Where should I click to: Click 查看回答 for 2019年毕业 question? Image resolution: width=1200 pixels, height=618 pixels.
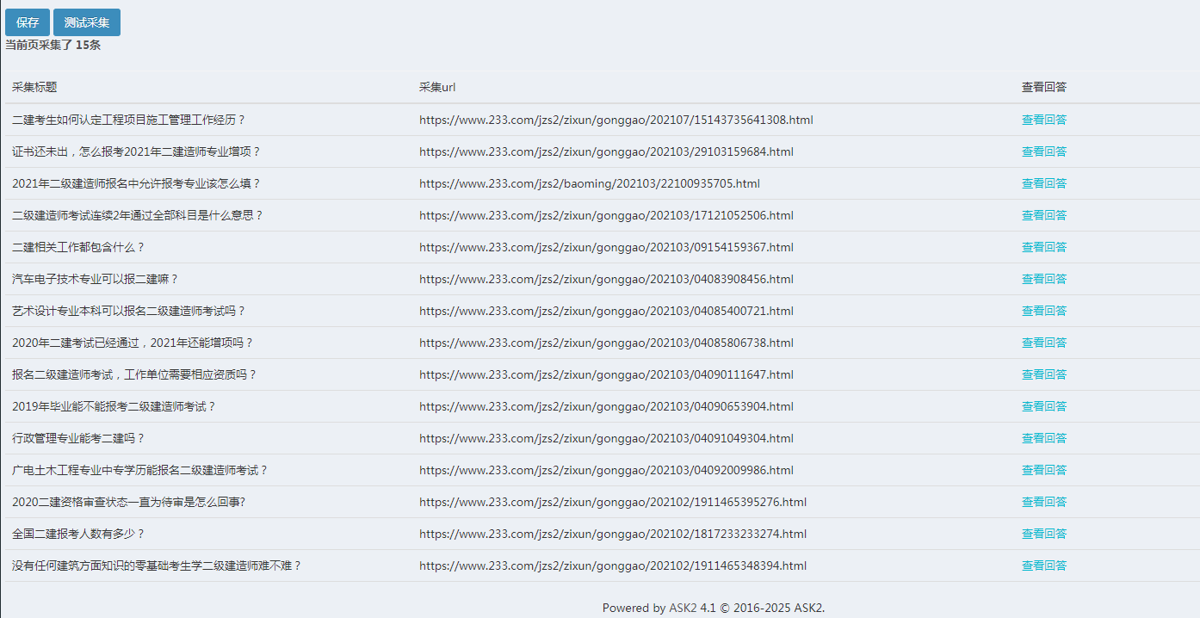pos(1043,406)
